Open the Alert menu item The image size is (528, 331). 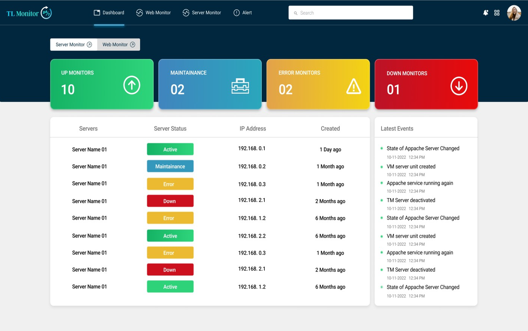(243, 13)
